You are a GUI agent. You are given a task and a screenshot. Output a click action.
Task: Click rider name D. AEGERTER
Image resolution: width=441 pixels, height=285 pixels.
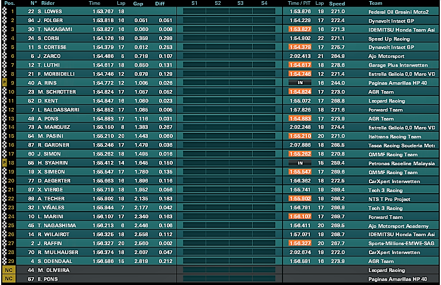(x=54, y=181)
